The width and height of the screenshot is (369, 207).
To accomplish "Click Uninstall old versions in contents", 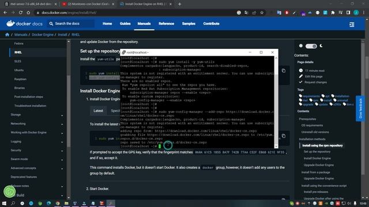I will pyautogui.click(x=315, y=132).
